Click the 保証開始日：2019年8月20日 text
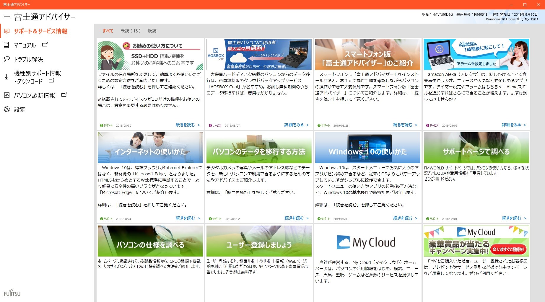The height and width of the screenshot is (302, 545). [x=515, y=14]
